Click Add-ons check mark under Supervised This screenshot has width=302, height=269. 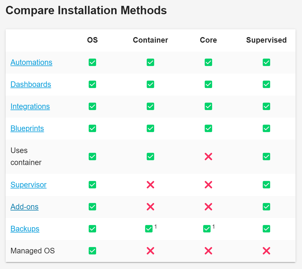tap(266, 207)
